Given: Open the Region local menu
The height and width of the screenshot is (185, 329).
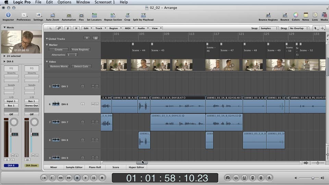Looking at the screenshot, I should [114, 28].
